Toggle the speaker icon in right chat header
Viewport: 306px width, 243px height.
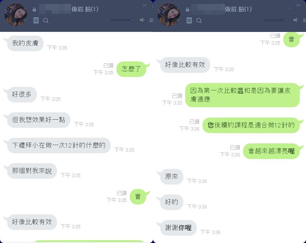(296, 20)
